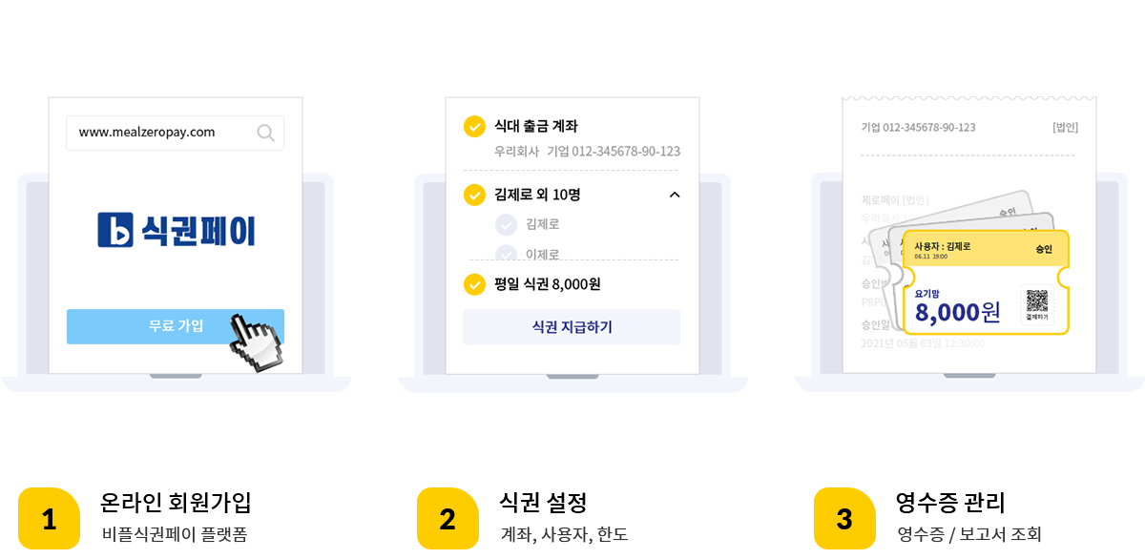1145x559 pixels.
Task: Toggle the 식대 출금 계좌 checkmark
Action: 474,126
